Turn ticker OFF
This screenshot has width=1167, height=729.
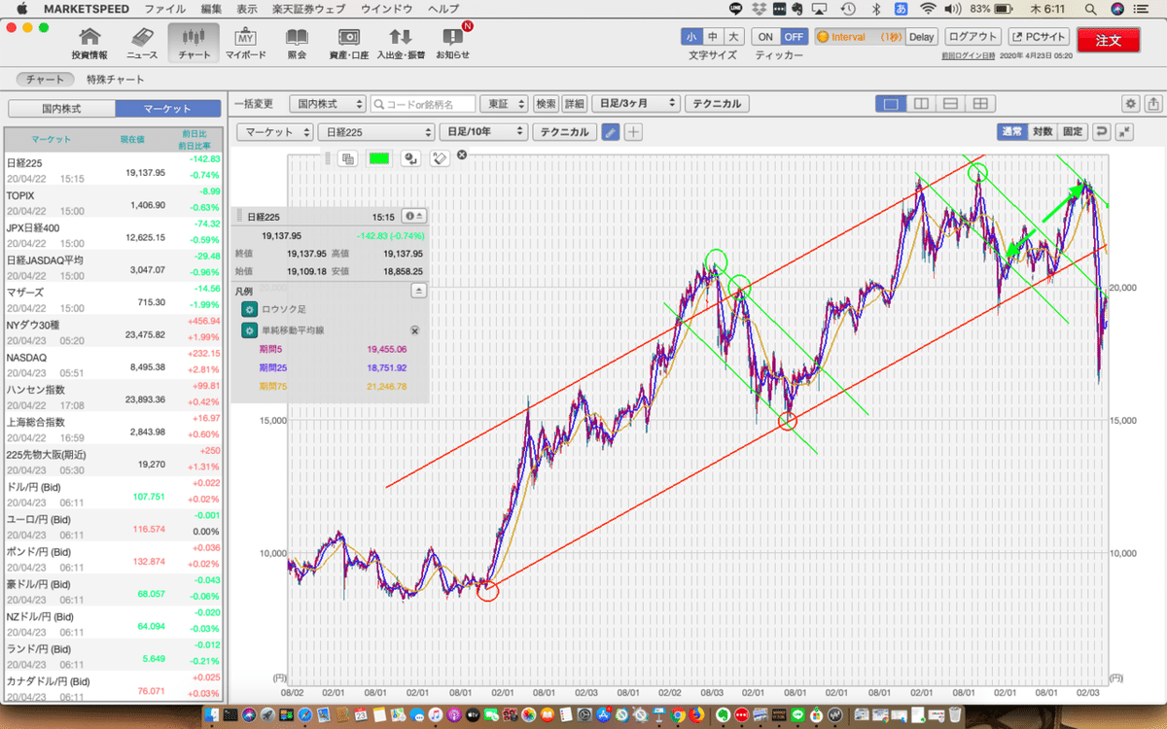(794, 37)
